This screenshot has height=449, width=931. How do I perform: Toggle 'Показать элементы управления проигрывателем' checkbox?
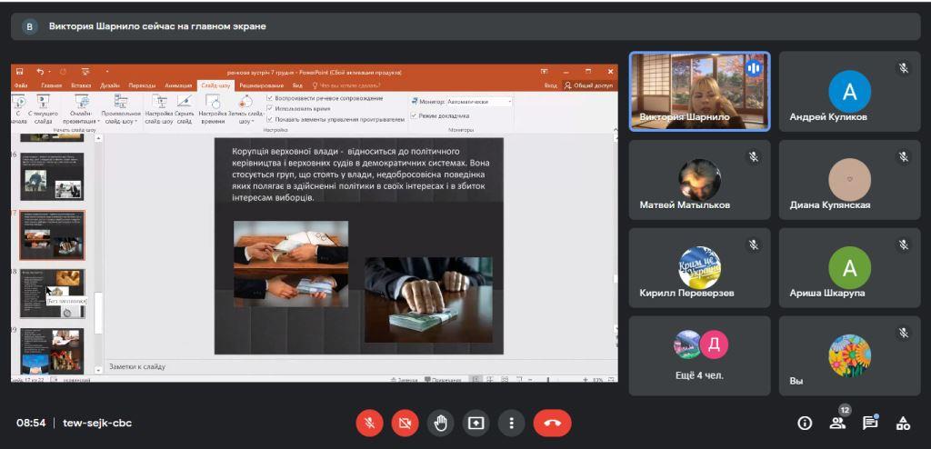270,119
